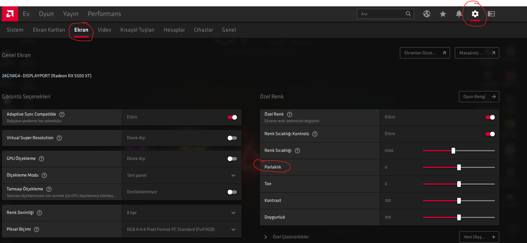
Task: Click the Parlaklık slider handle
Action: click(459, 167)
